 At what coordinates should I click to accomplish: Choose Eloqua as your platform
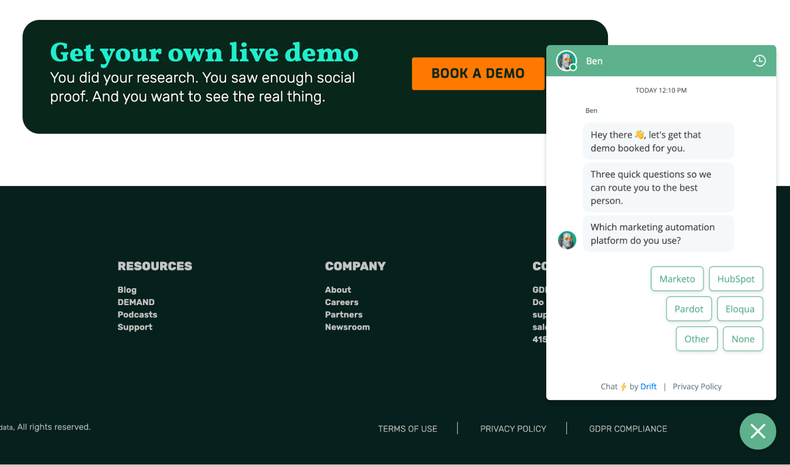pos(740,309)
